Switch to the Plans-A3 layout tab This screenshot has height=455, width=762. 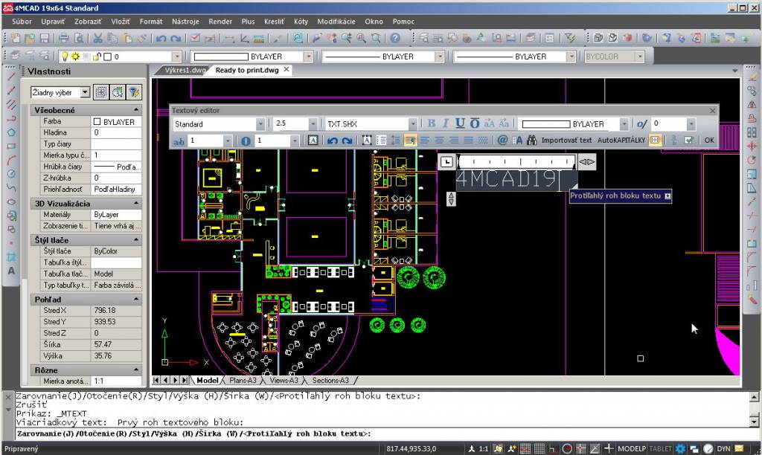point(243,380)
